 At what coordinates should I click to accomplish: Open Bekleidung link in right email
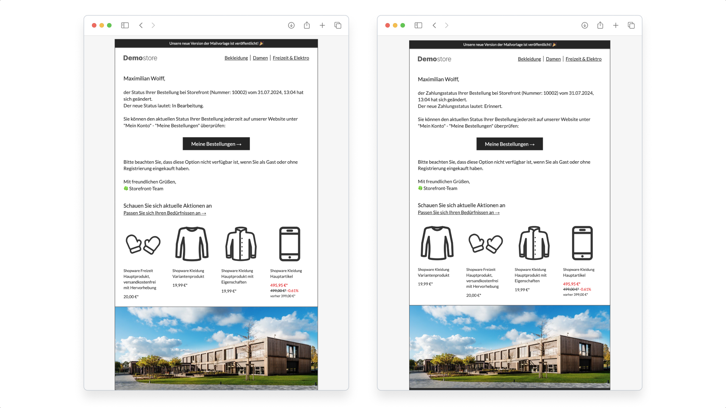click(x=529, y=59)
